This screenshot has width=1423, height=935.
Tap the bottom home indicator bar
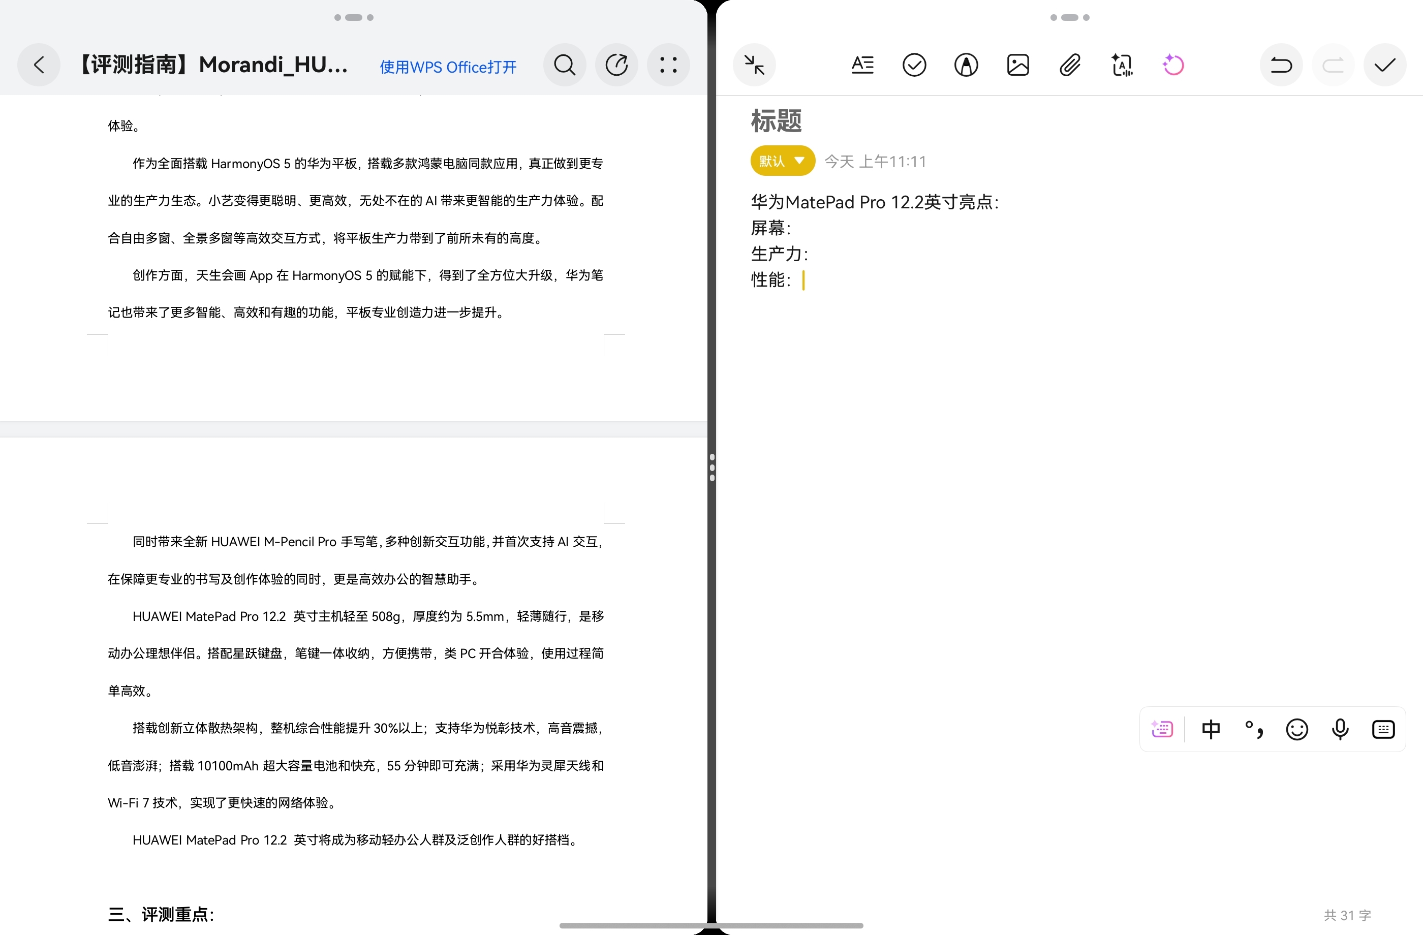coord(711,925)
